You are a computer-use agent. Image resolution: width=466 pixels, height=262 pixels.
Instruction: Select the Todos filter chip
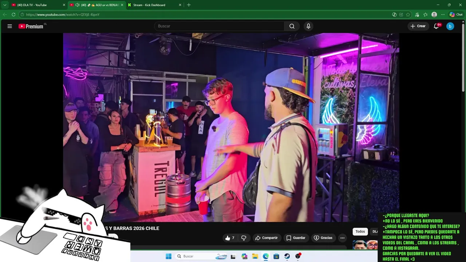(x=360, y=231)
